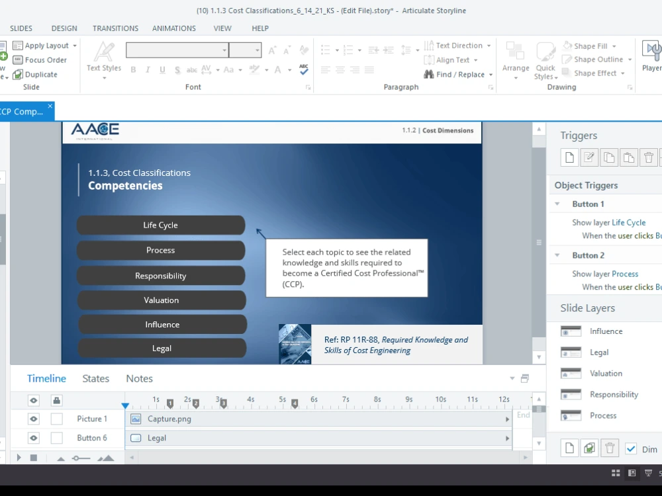Collapse Button 1 triggers
This screenshot has width=662, height=496.
click(x=557, y=204)
